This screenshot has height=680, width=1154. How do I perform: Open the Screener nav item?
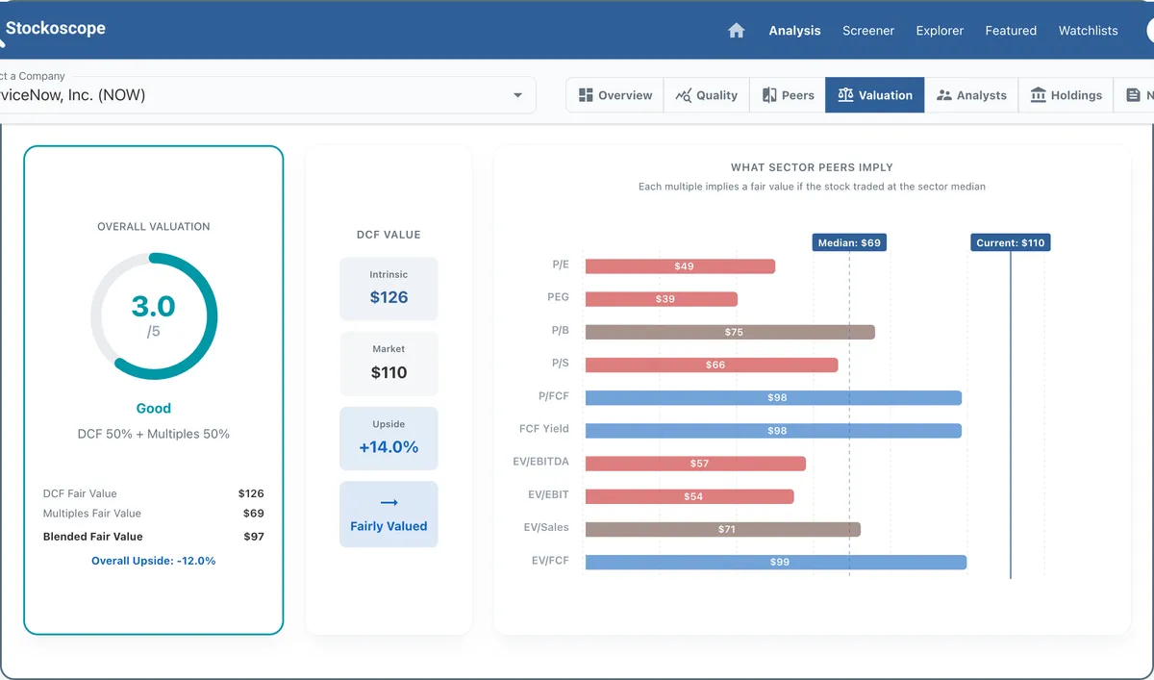click(x=868, y=31)
